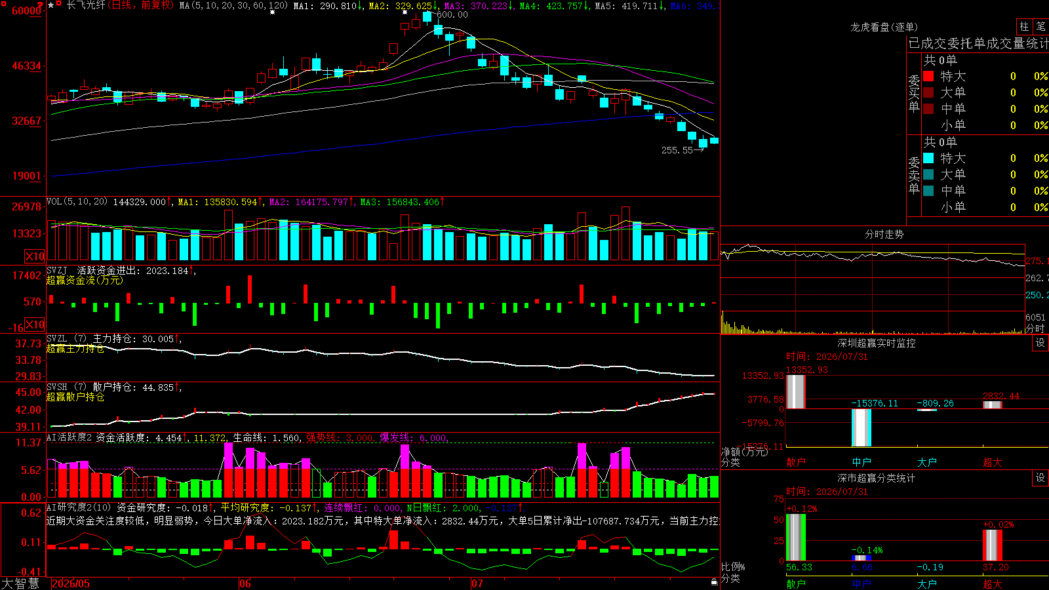Click the MA(5,10,20,30,60,120) indicator label
The image size is (1049, 590).
pyautogui.click(x=234, y=6)
